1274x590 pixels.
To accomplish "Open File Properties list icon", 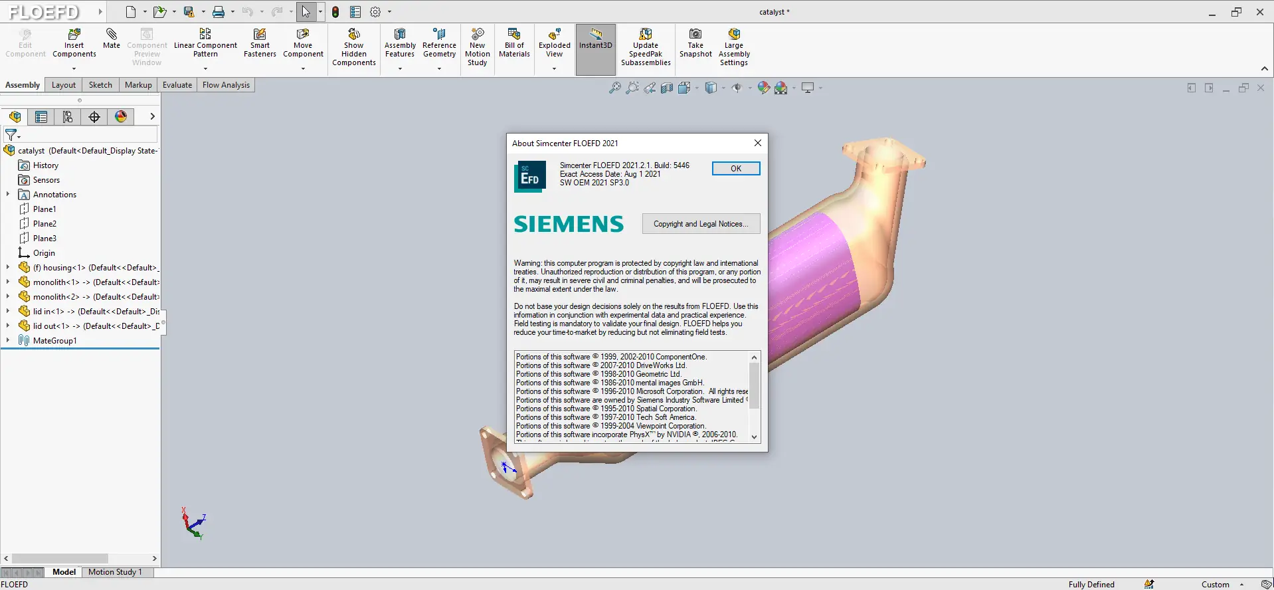I will 355,12.
